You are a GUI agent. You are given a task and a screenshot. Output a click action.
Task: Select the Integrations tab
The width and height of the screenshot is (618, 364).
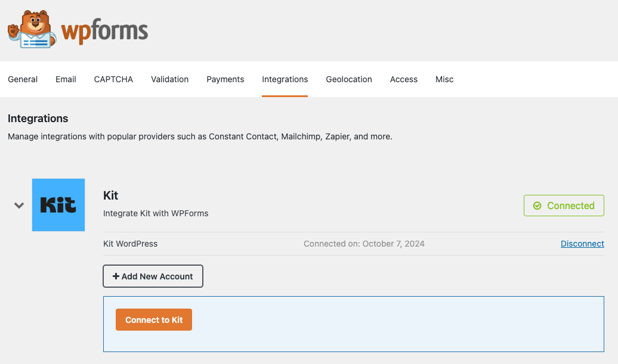tap(285, 79)
